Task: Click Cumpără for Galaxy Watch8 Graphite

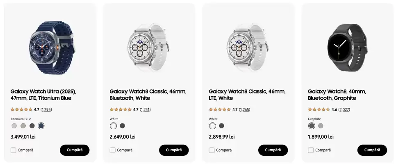Action: coord(372,150)
